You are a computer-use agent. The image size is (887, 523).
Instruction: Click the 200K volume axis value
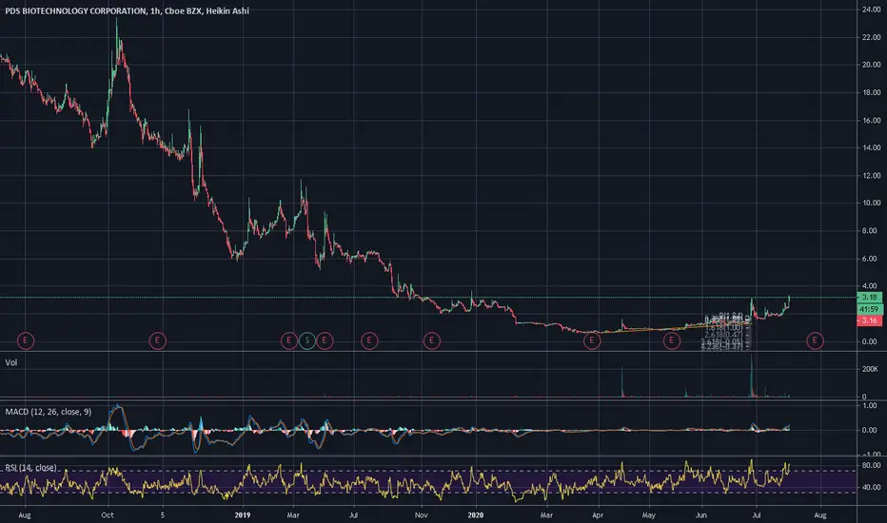tap(870, 369)
